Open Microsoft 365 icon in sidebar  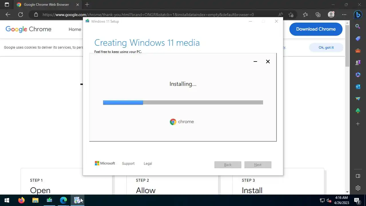358,75
